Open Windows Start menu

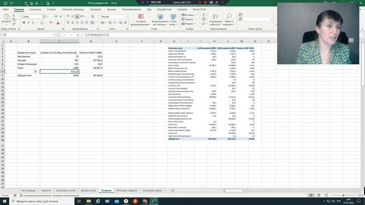5,201
